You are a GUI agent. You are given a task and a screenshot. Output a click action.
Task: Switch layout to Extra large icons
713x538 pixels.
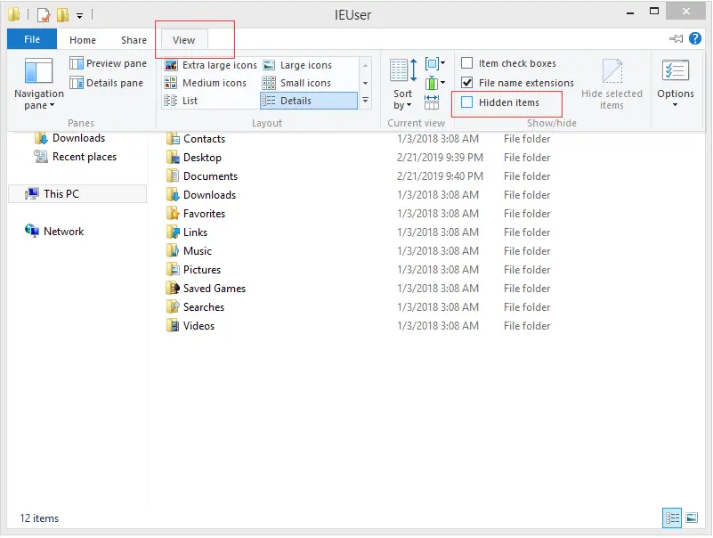click(211, 65)
